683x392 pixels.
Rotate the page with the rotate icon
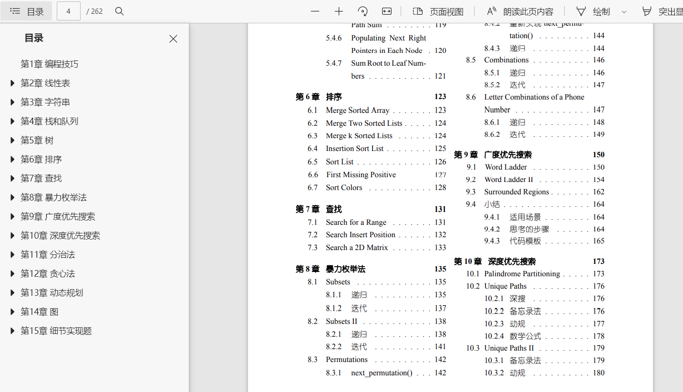tap(362, 10)
